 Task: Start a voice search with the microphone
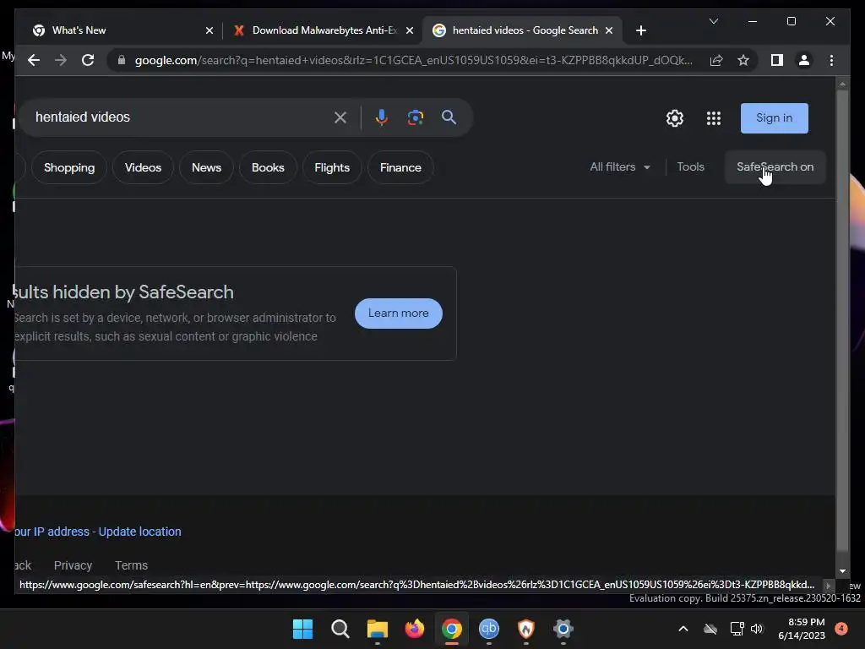(381, 117)
